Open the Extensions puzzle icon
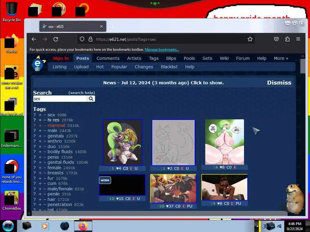The height and width of the screenshot is (232, 310). pos(288,39)
